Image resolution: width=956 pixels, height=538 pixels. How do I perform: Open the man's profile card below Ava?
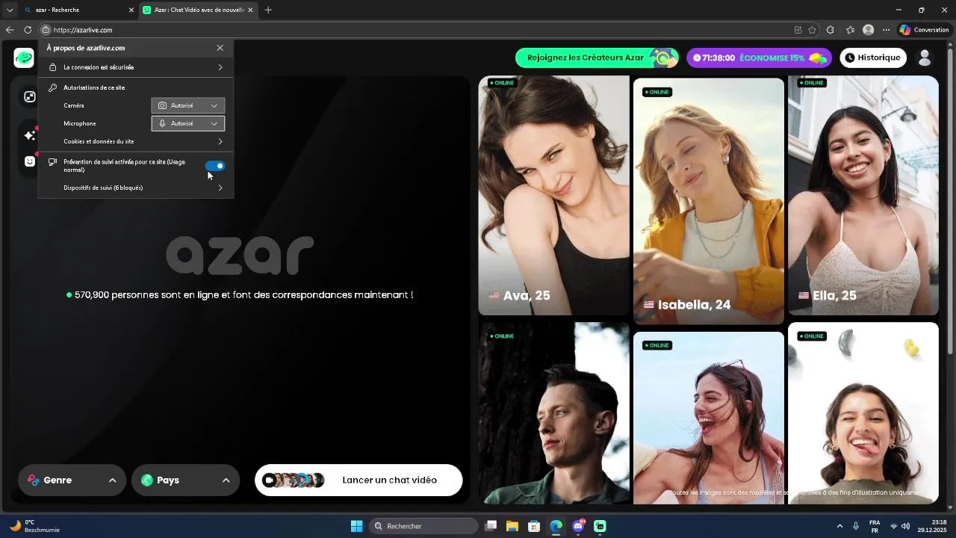coord(553,413)
